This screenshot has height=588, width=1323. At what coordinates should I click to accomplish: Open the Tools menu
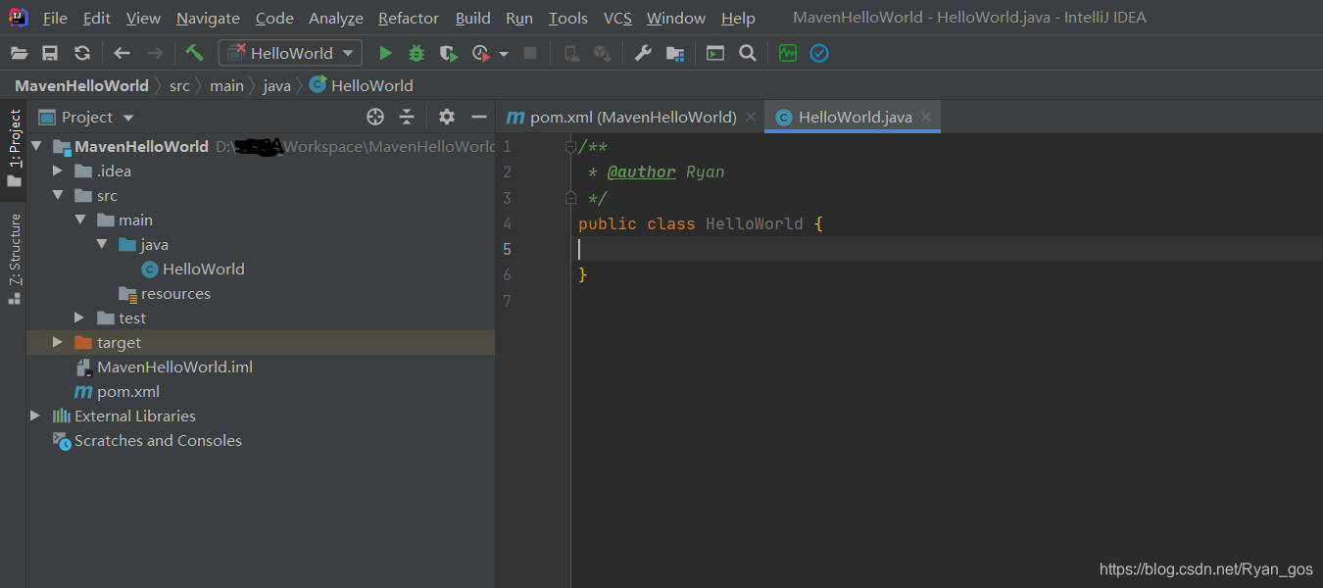568,18
